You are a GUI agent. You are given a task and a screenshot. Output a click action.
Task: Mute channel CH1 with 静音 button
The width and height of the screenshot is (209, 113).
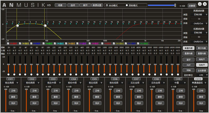13,97
